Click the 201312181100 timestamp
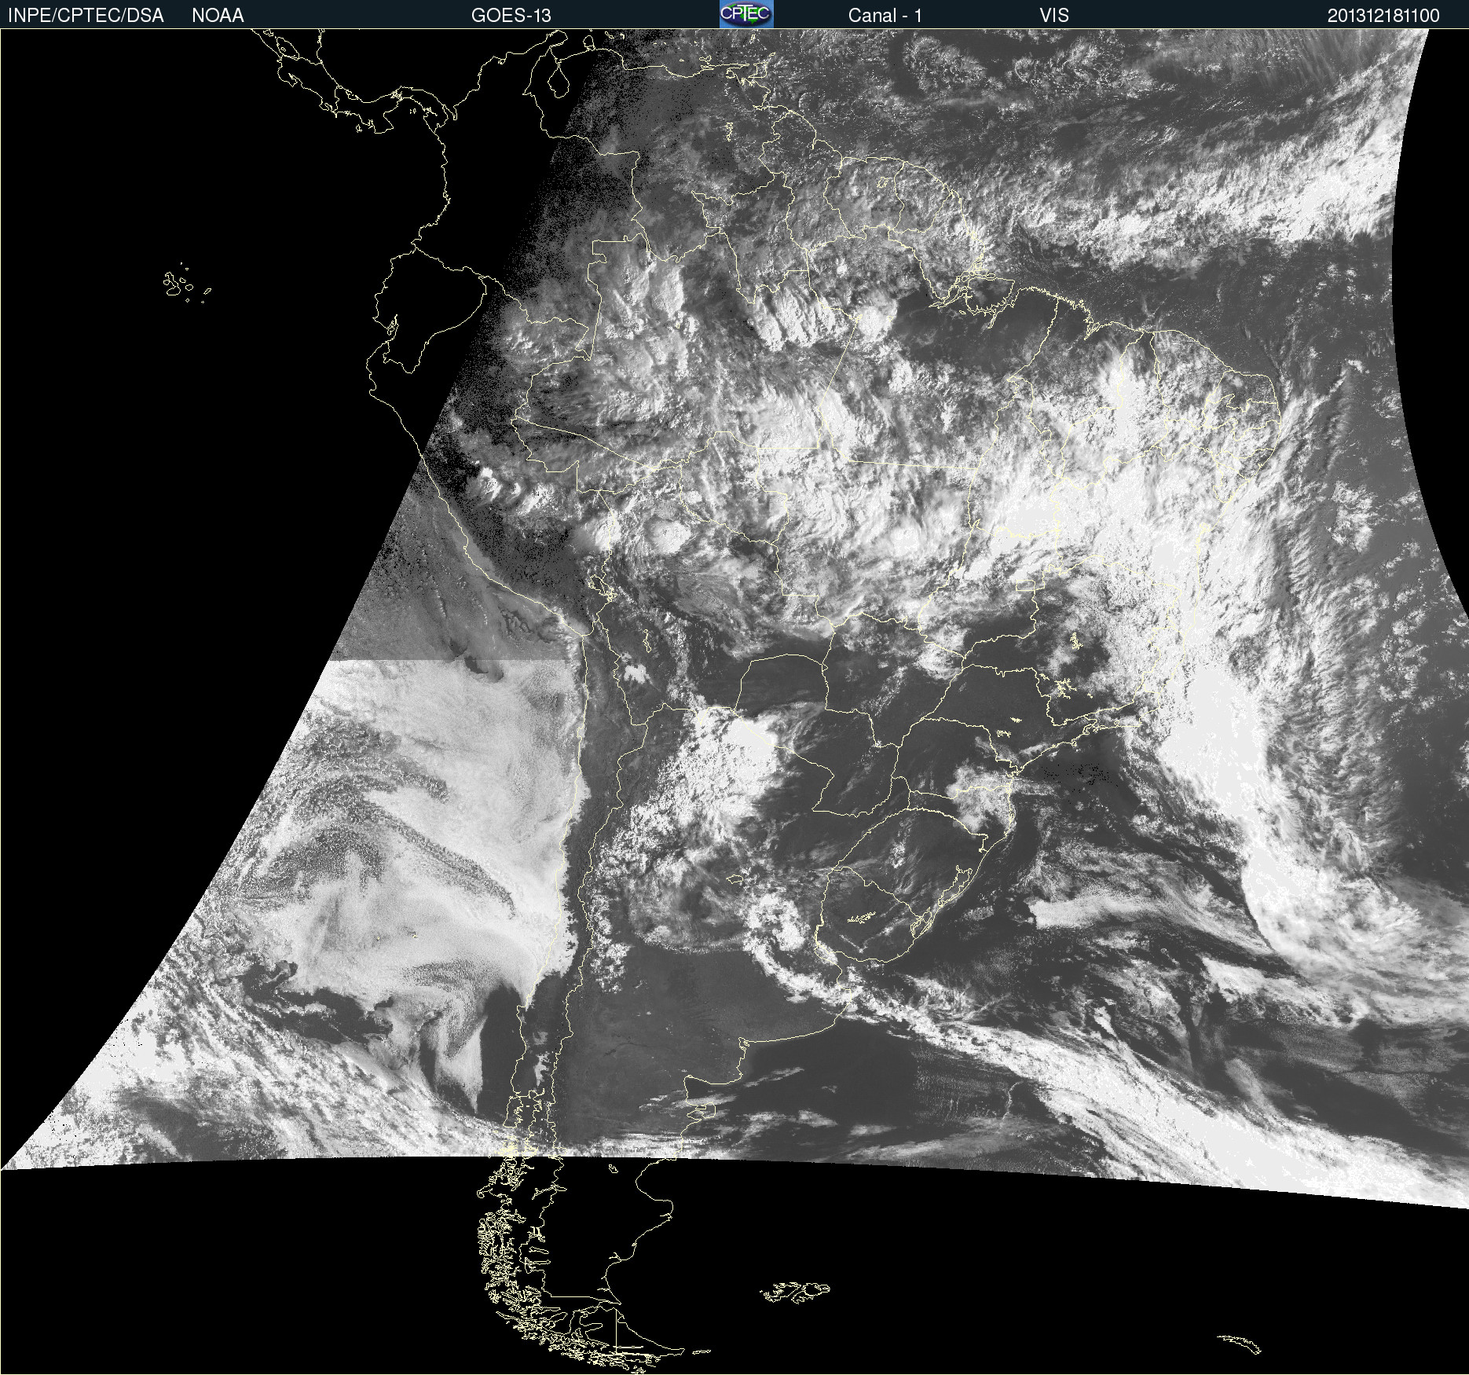Image resolution: width=1469 pixels, height=1375 pixels. pos(1383,16)
